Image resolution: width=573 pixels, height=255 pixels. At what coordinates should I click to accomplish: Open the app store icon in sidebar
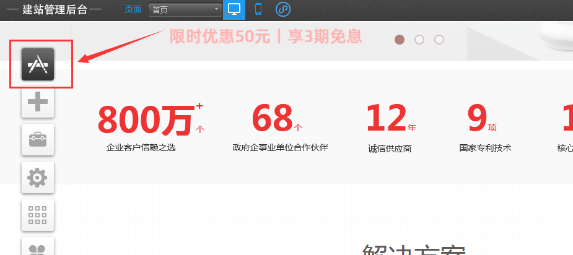point(38,64)
